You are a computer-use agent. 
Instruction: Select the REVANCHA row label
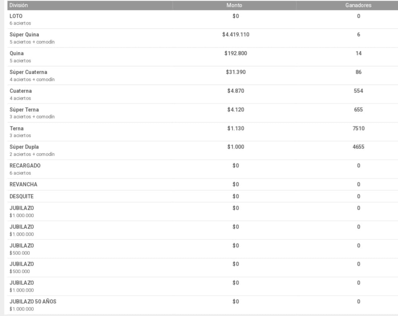click(24, 184)
